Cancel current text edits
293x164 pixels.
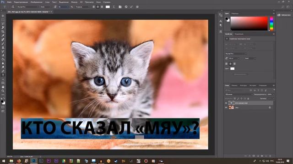coord(126,7)
